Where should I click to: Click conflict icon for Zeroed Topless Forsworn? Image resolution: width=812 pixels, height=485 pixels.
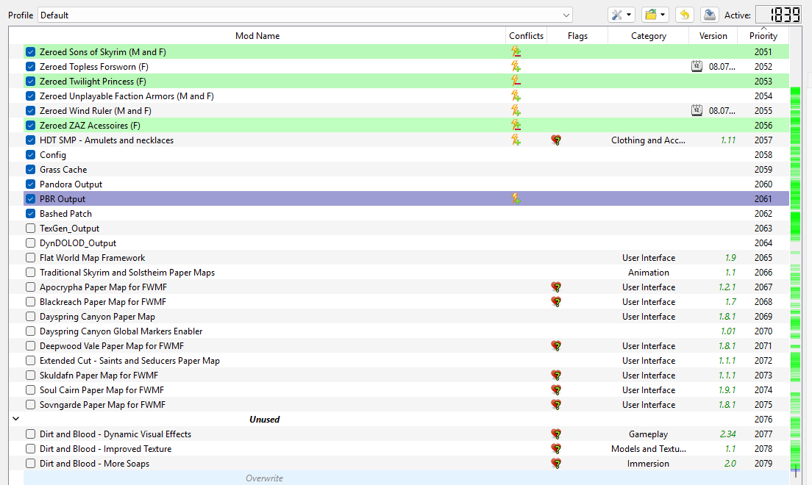(516, 66)
